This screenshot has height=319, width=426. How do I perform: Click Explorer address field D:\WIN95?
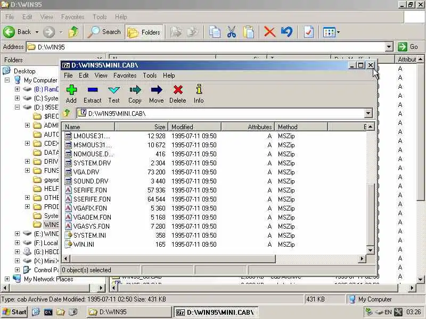(206, 47)
